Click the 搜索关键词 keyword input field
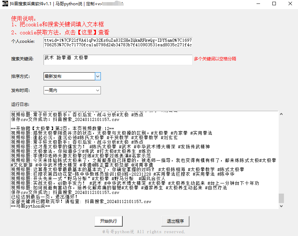298x236 pixels. click(x=118, y=60)
